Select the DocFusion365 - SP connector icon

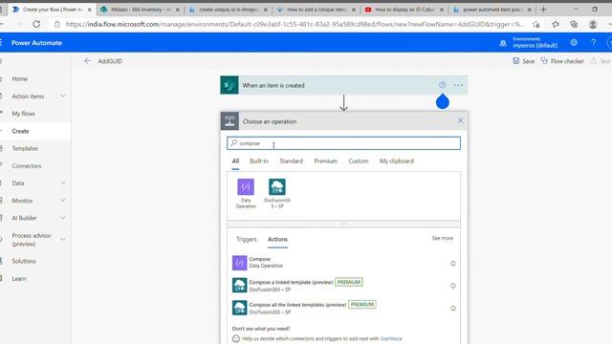coord(277,187)
